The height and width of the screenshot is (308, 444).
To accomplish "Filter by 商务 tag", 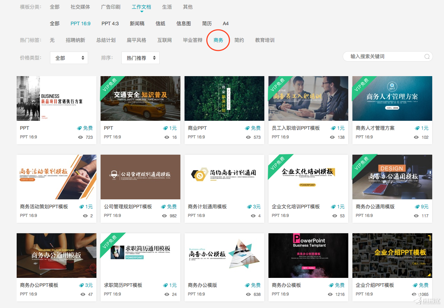I will coord(218,40).
